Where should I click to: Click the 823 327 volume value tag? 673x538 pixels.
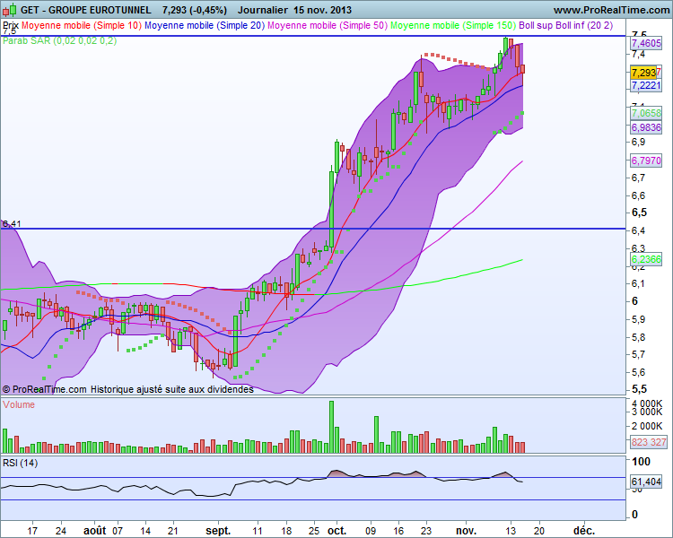tap(648, 442)
